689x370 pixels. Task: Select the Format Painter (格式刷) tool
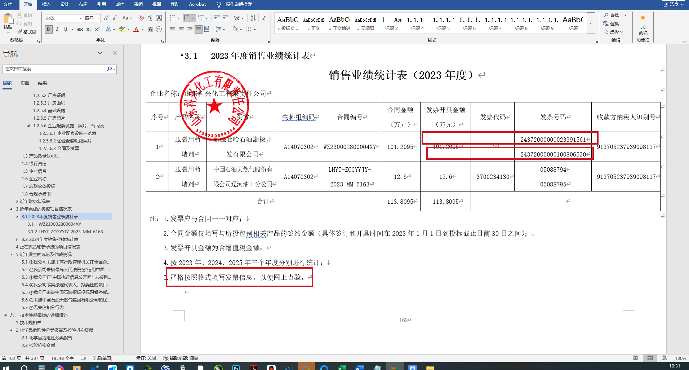[x=27, y=32]
